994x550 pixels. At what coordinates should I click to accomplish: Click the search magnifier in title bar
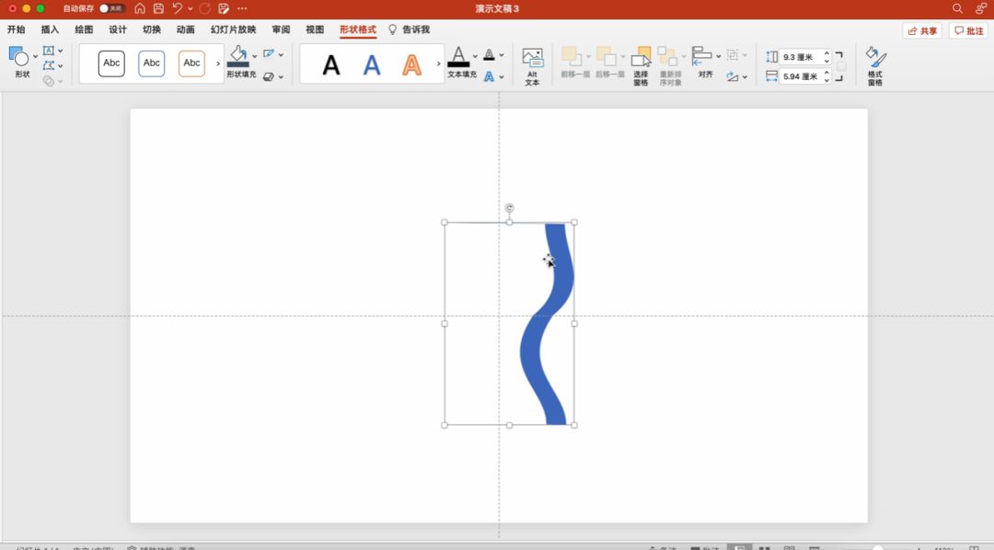957,8
